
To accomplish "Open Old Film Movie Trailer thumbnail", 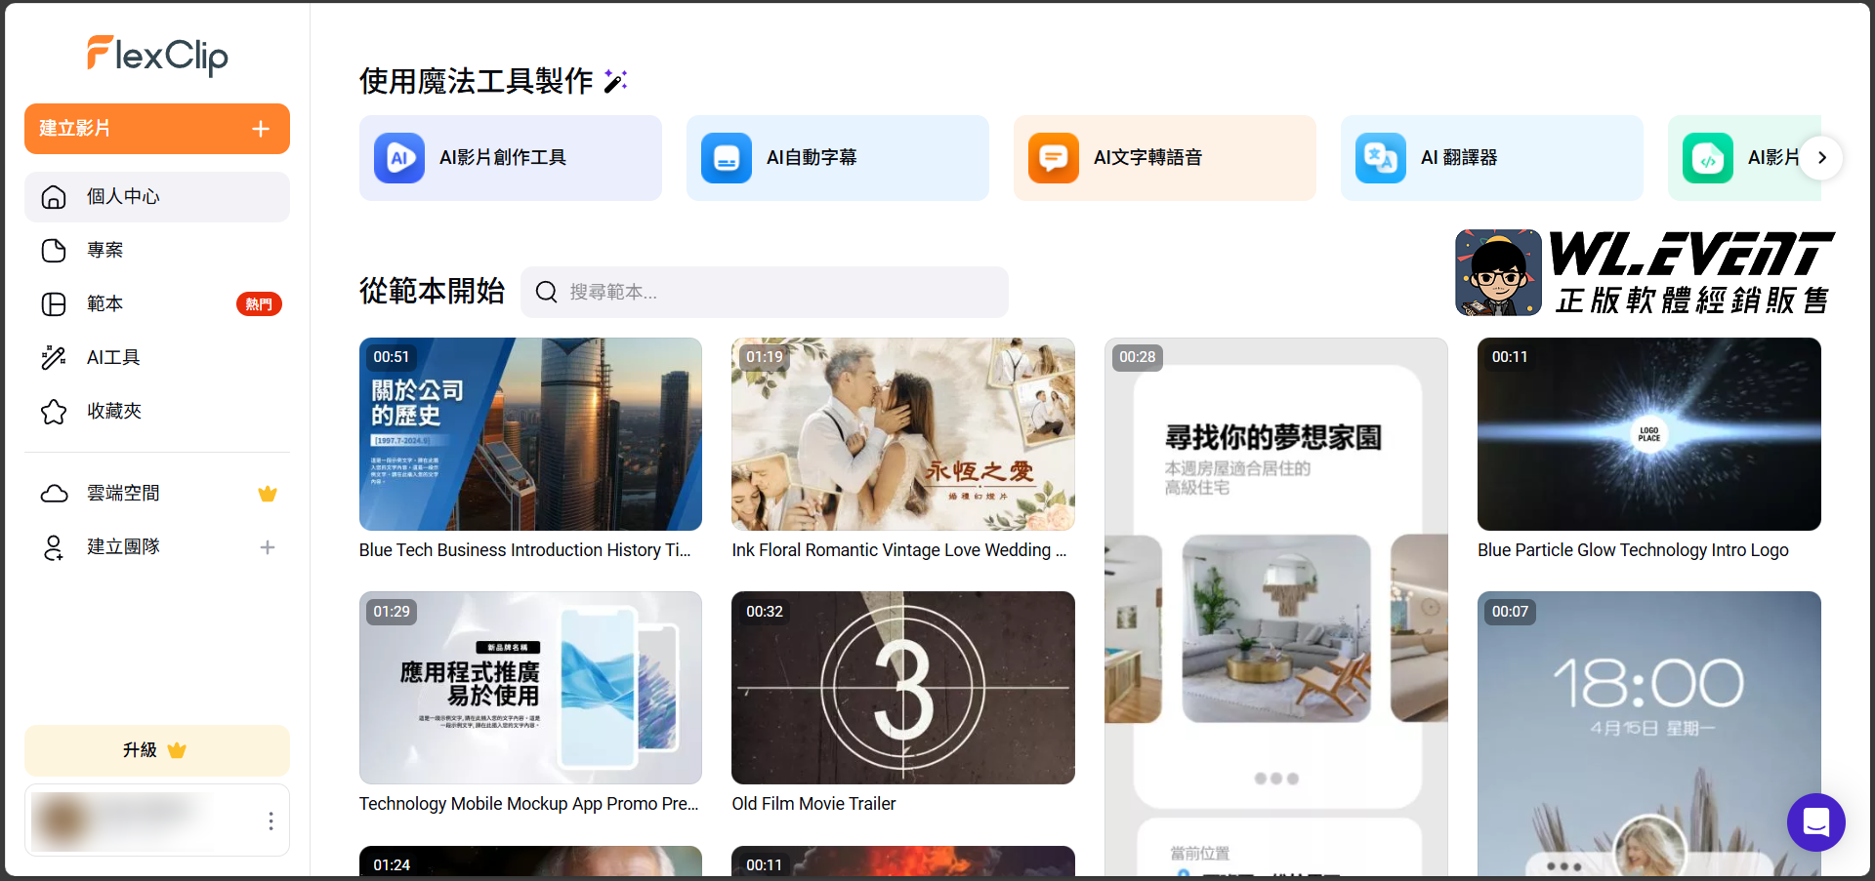I will coord(903,688).
